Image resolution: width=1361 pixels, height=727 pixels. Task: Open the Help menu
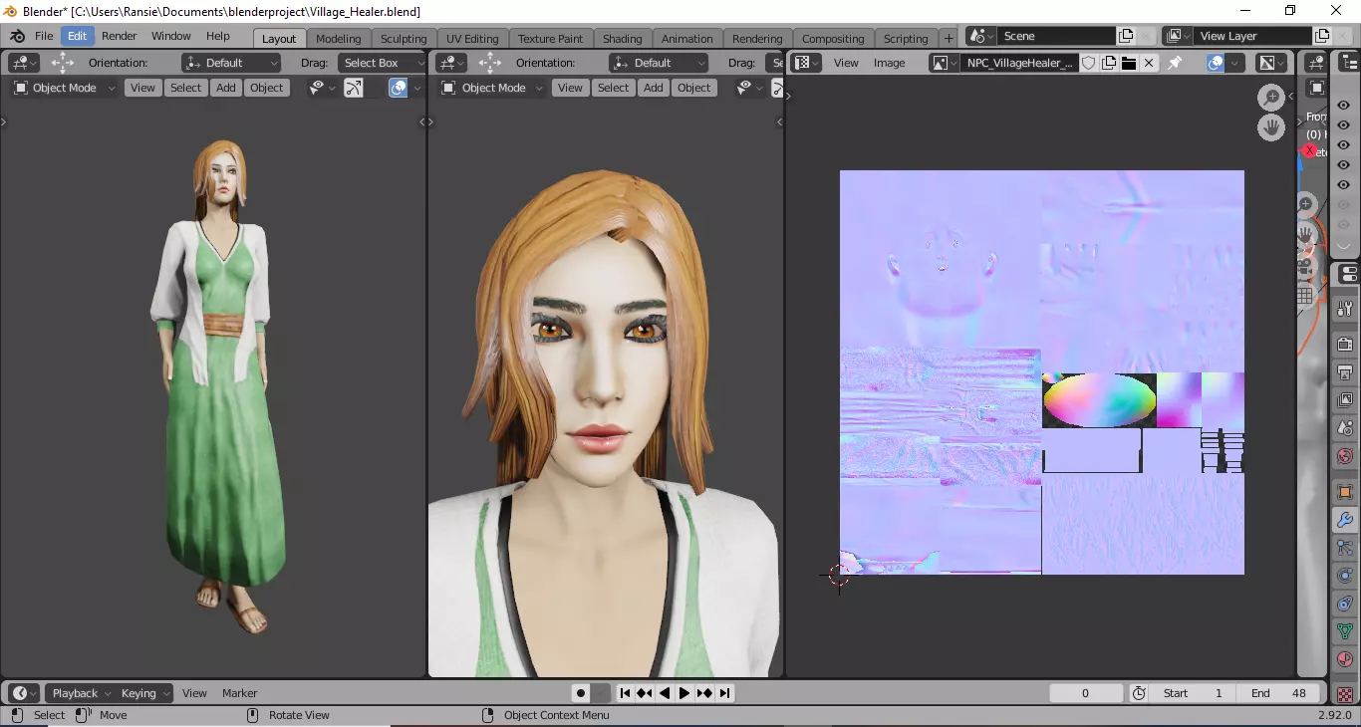click(218, 36)
